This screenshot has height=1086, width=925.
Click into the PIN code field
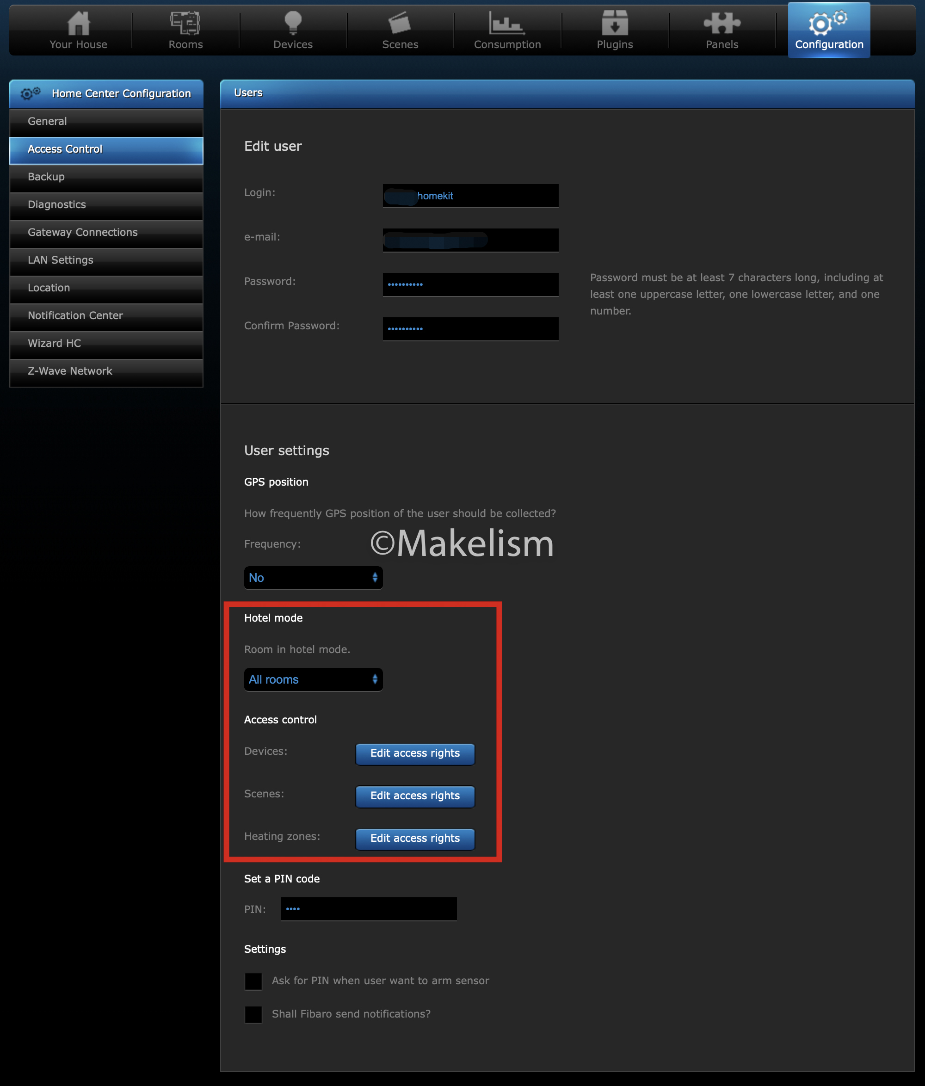point(369,909)
